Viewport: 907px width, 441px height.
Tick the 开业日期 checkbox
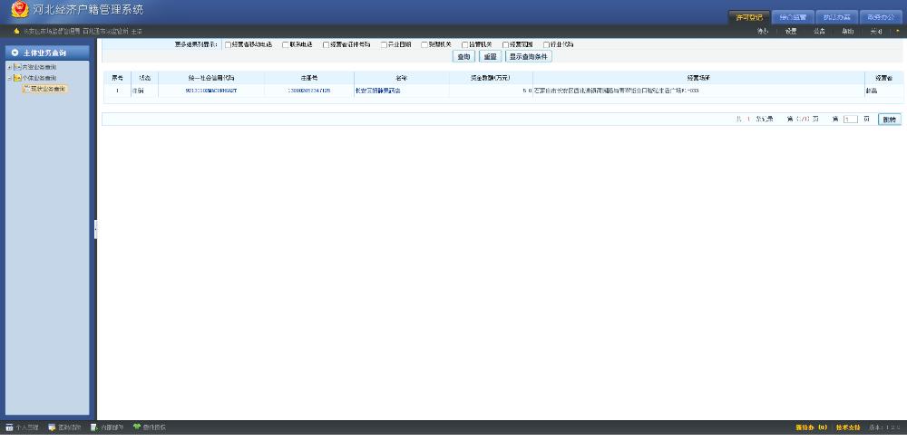point(385,44)
